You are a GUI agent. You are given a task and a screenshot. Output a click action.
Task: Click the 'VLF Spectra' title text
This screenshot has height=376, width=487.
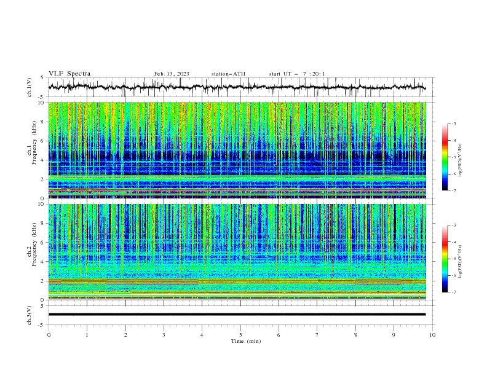tap(69, 74)
